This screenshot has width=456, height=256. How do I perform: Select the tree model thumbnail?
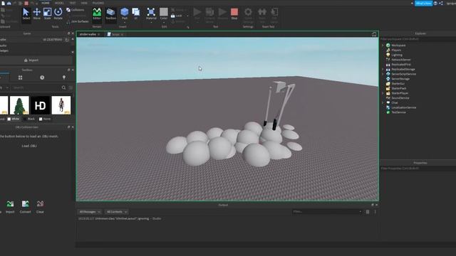pyautogui.click(x=19, y=105)
